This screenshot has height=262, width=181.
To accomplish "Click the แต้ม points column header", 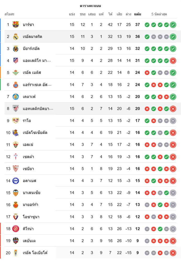I will point(138,14).
